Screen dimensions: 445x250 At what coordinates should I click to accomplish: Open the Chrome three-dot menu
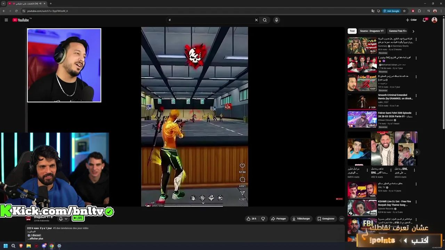click(x=441, y=11)
